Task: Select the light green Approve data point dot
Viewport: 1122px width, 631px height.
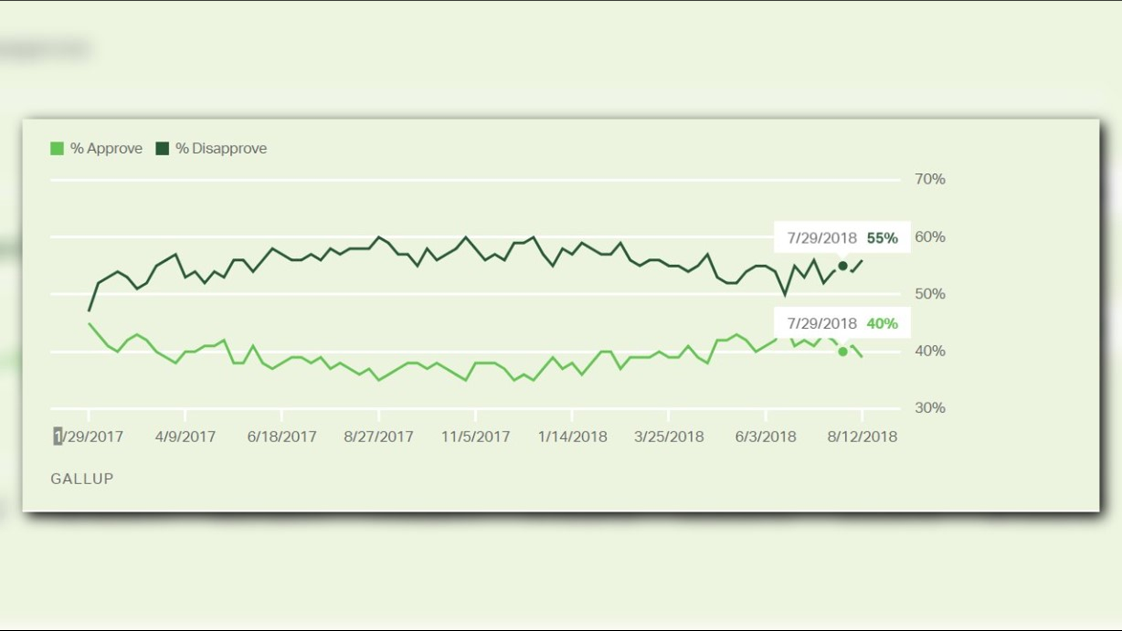Action: click(x=843, y=351)
